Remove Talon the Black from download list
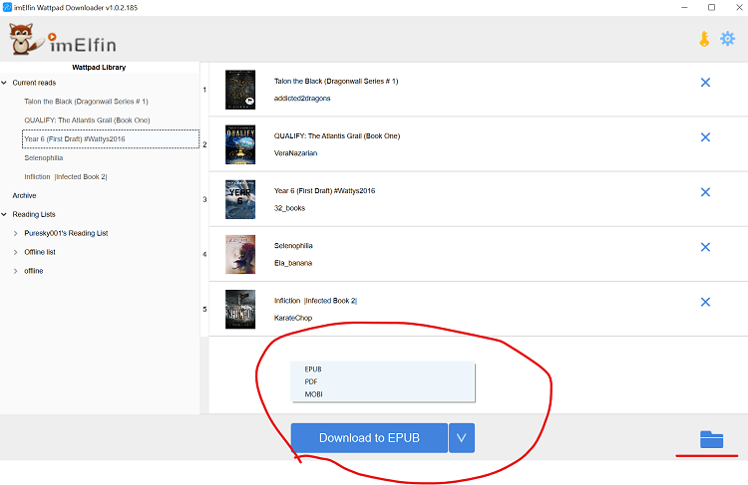This screenshot has height=485, width=748. (705, 83)
